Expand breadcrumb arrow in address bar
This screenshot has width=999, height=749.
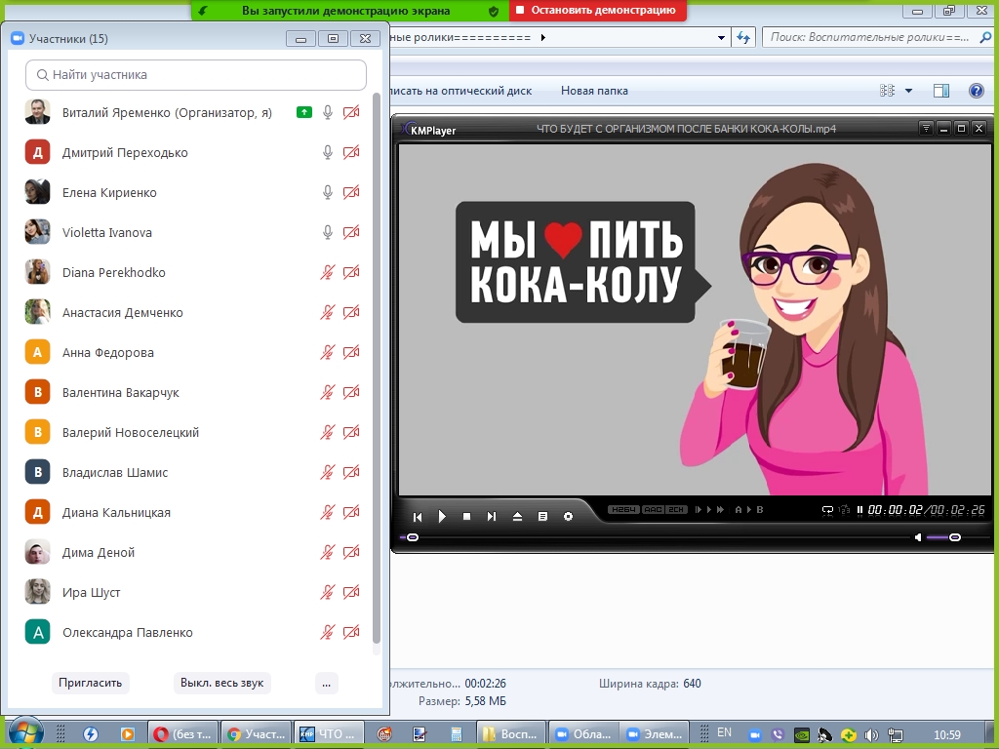(x=542, y=38)
